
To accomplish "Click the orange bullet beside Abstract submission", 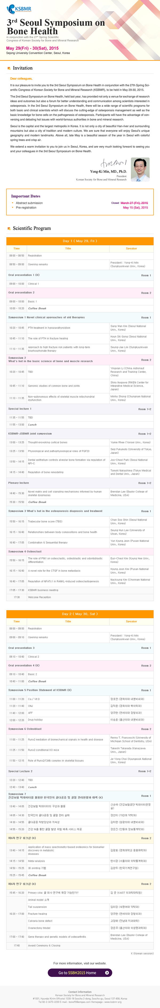I will [13, 203].
